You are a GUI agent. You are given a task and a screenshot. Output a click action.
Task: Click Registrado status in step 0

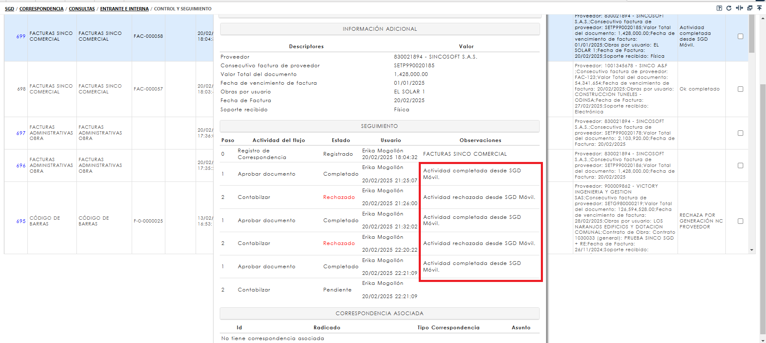click(338, 154)
